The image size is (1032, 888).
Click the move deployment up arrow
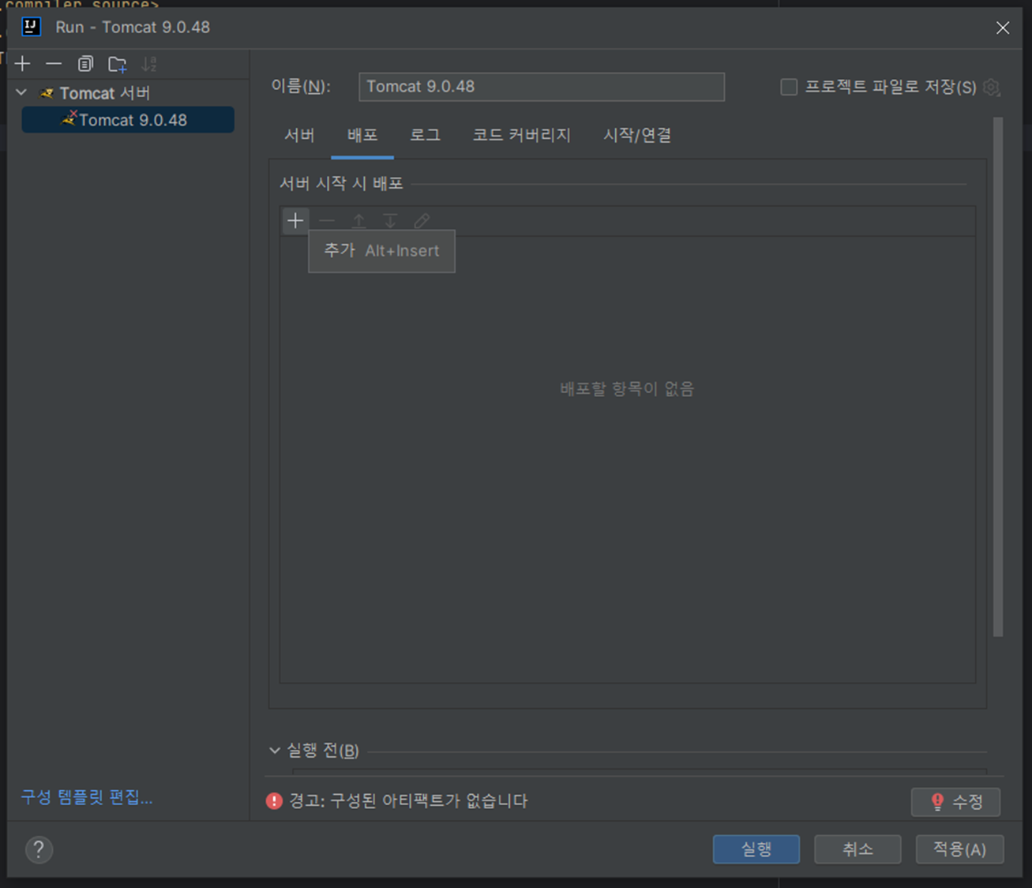[358, 221]
